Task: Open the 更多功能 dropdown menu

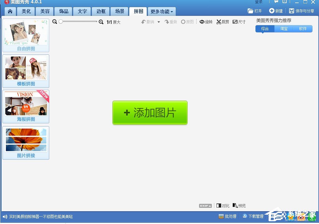Action: point(162,11)
